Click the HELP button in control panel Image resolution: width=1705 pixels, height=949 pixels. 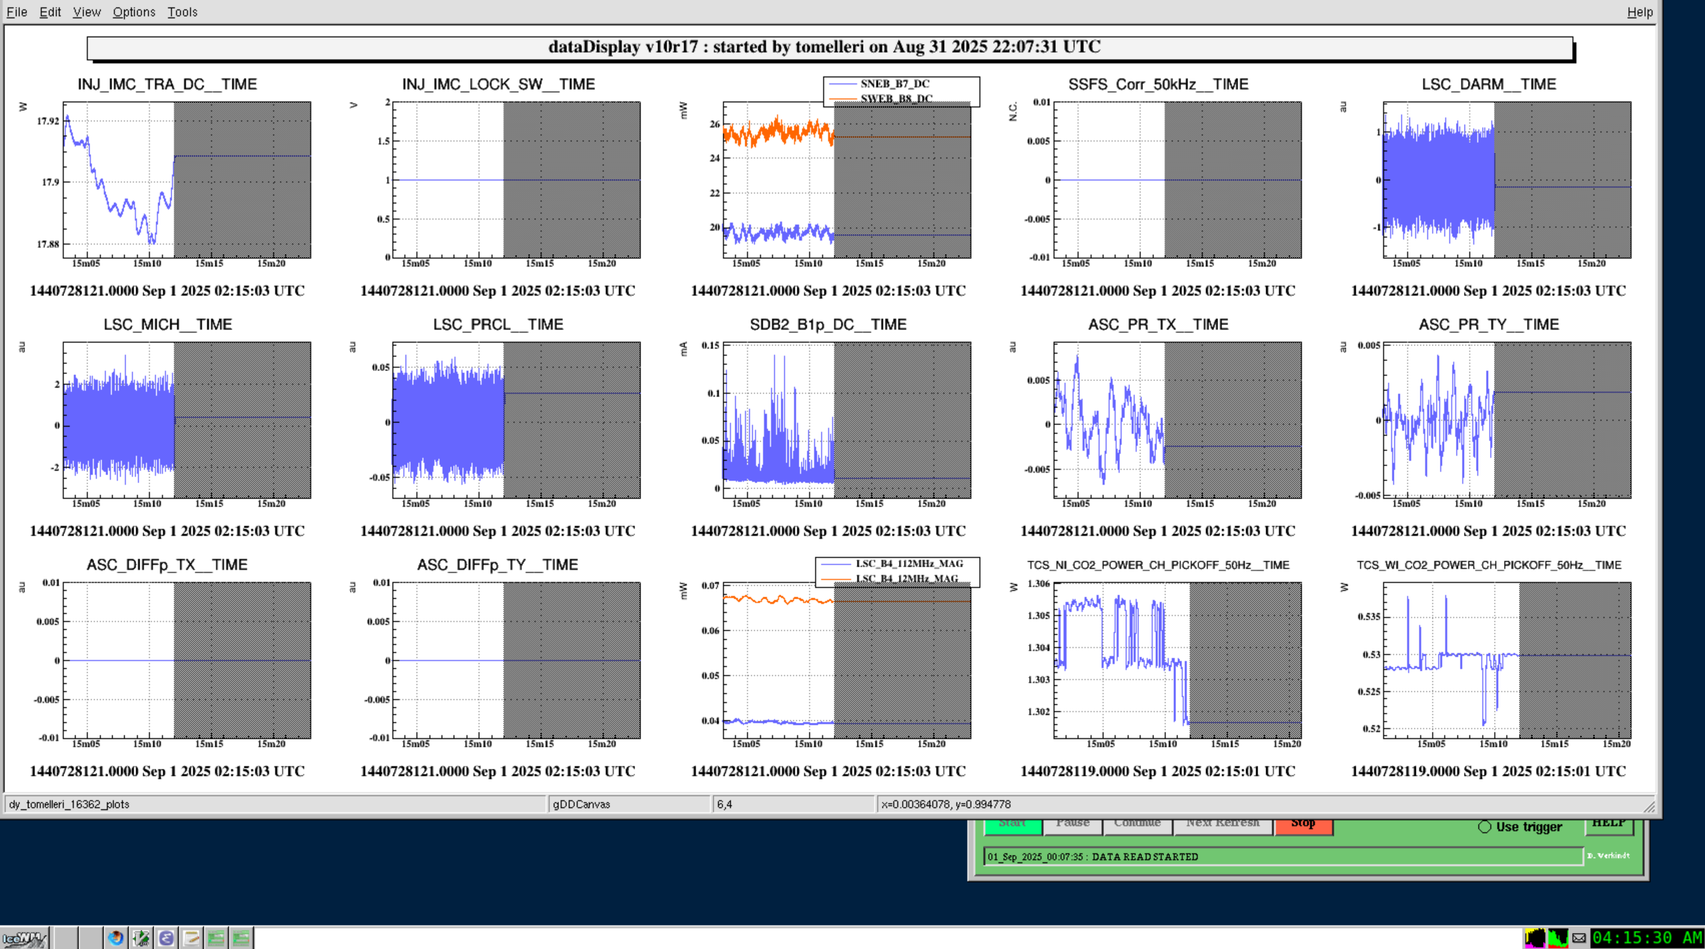tap(1608, 824)
